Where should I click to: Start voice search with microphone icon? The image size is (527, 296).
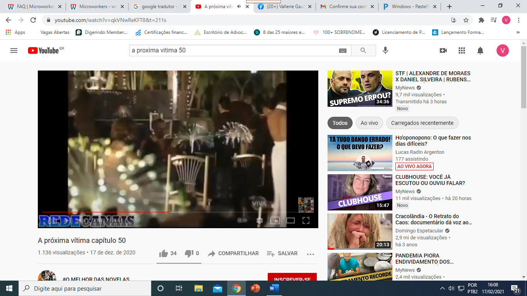point(385,50)
